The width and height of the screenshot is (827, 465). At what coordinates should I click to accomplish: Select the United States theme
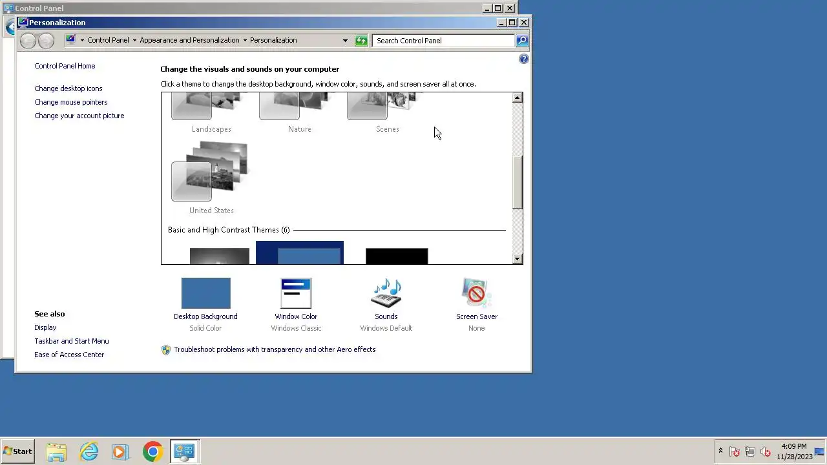coord(211,178)
